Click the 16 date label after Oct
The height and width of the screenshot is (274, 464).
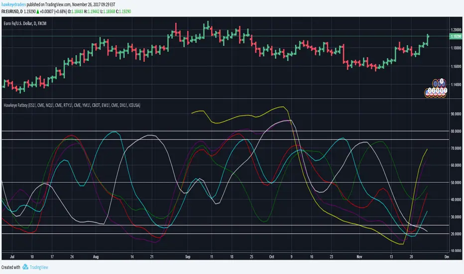[x=311, y=257]
